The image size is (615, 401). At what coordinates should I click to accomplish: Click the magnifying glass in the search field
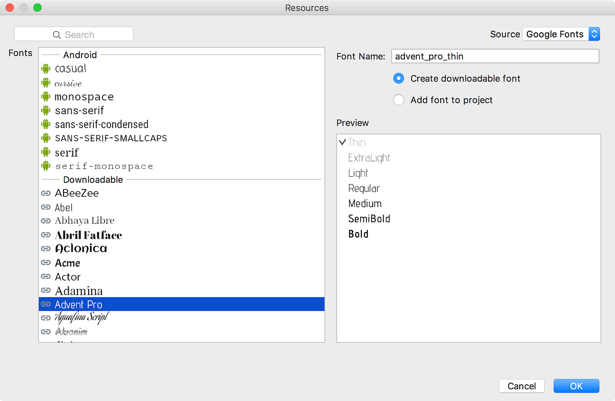56,34
